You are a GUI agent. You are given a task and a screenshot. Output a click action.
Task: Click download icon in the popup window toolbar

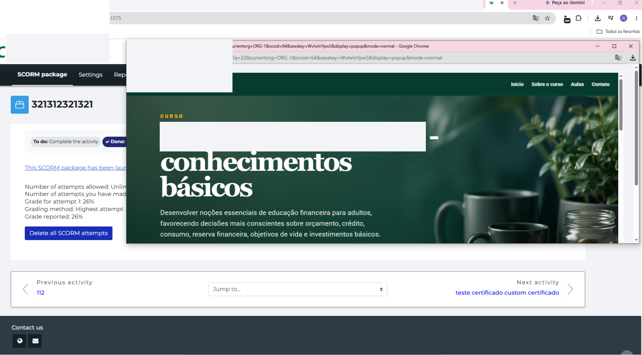coord(633,58)
